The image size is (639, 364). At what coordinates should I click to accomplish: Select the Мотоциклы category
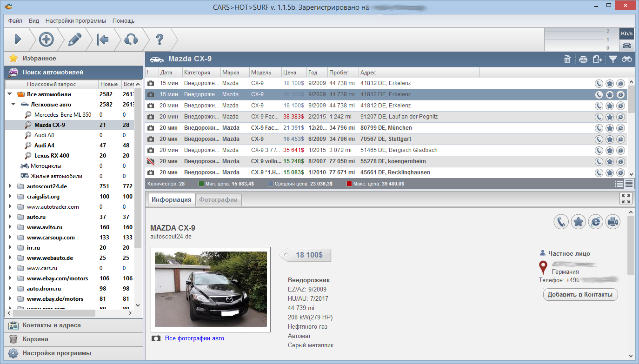tap(46, 166)
